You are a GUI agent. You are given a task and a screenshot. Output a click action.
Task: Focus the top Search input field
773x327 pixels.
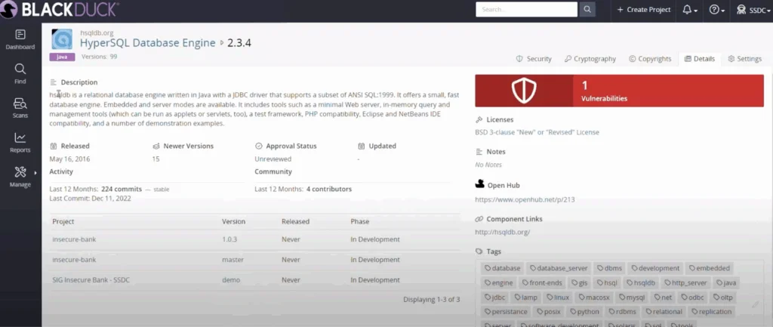point(526,9)
